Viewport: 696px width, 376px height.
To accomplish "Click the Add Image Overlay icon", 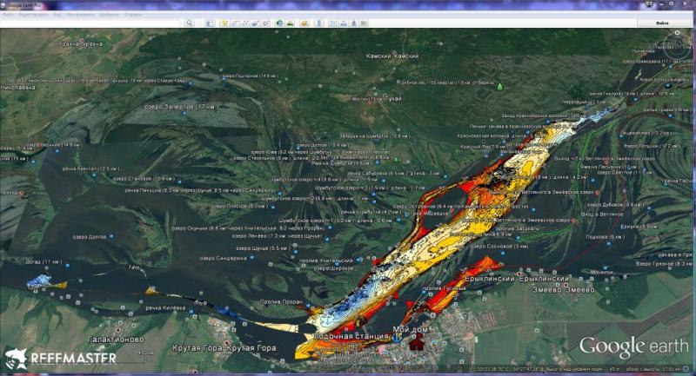I will [252, 23].
